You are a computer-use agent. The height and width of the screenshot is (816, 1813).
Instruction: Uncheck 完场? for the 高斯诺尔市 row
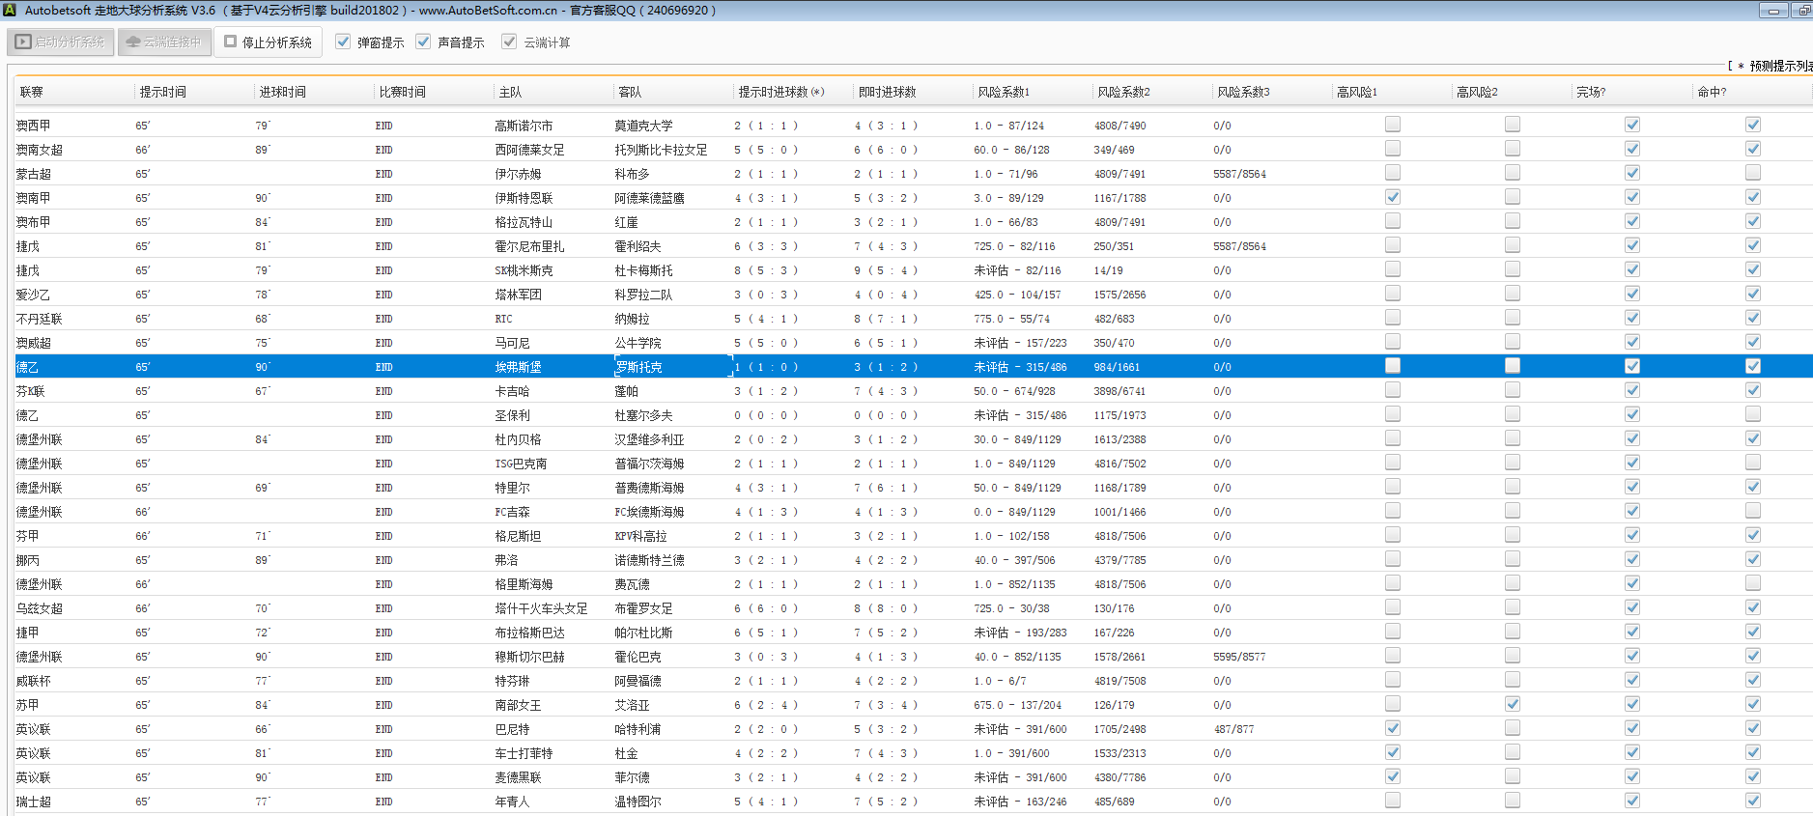coord(1631,125)
